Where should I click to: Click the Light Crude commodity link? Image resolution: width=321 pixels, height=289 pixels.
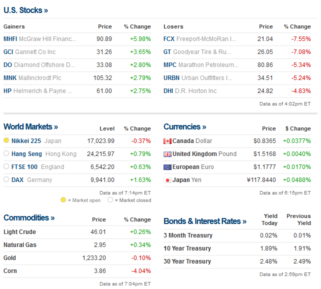[x=19, y=232]
